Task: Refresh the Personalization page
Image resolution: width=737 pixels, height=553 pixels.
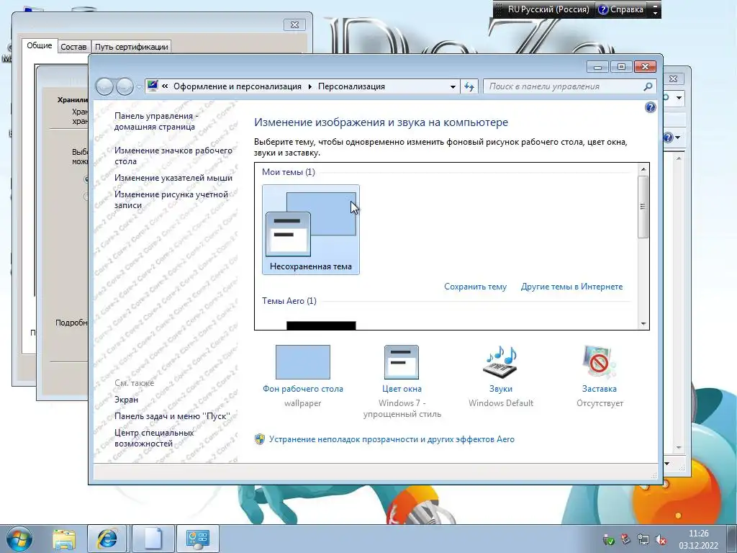Action: point(469,86)
